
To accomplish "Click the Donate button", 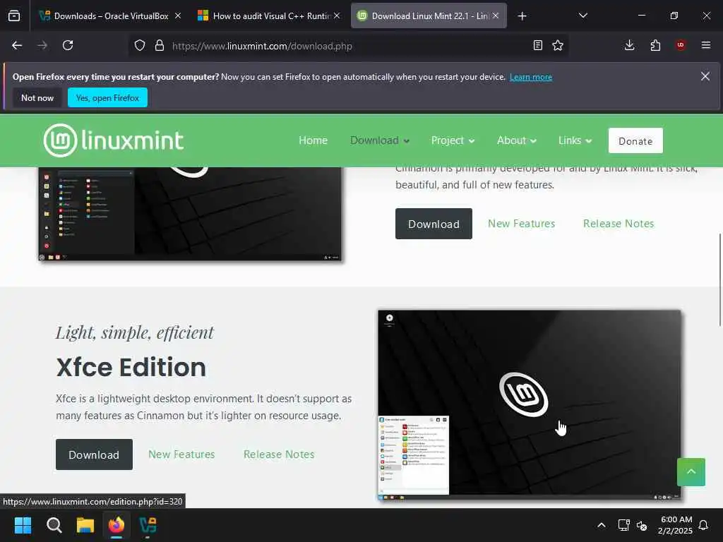I will click(635, 140).
